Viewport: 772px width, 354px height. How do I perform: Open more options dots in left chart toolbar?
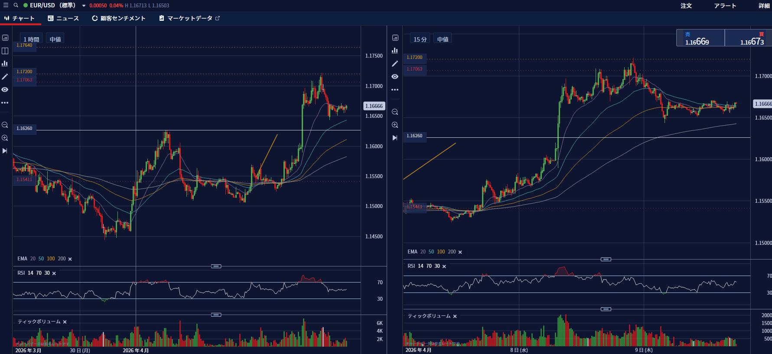coord(5,103)
